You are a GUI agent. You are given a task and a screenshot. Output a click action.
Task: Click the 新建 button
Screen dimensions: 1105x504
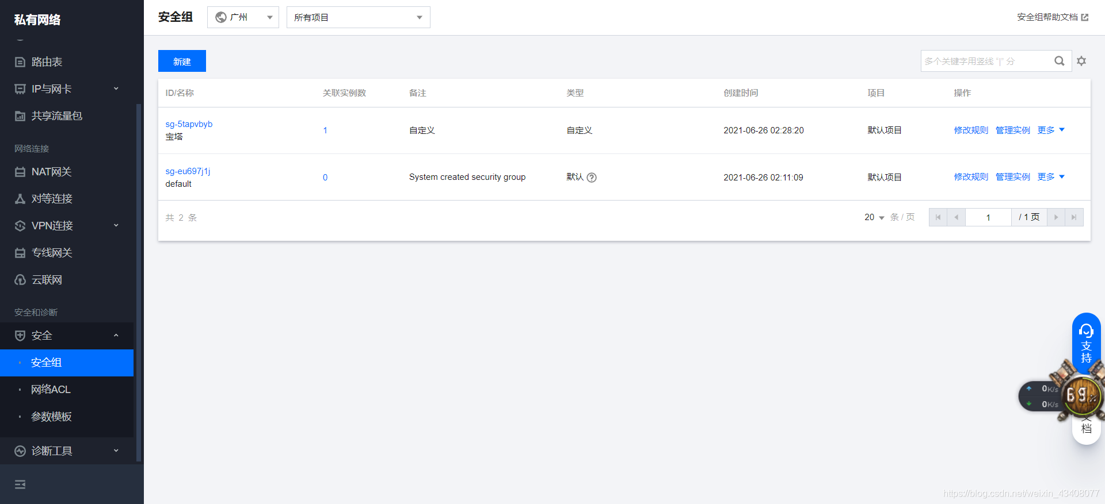[x=182, y=61]
